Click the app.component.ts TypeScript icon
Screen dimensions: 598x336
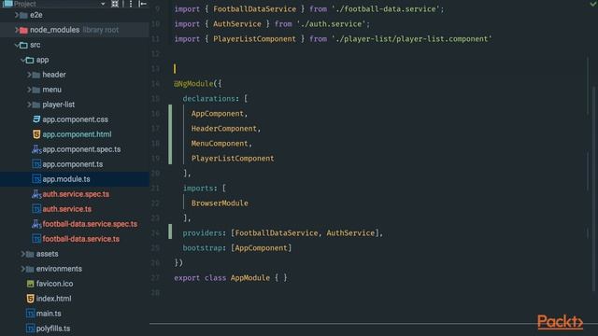36,164
